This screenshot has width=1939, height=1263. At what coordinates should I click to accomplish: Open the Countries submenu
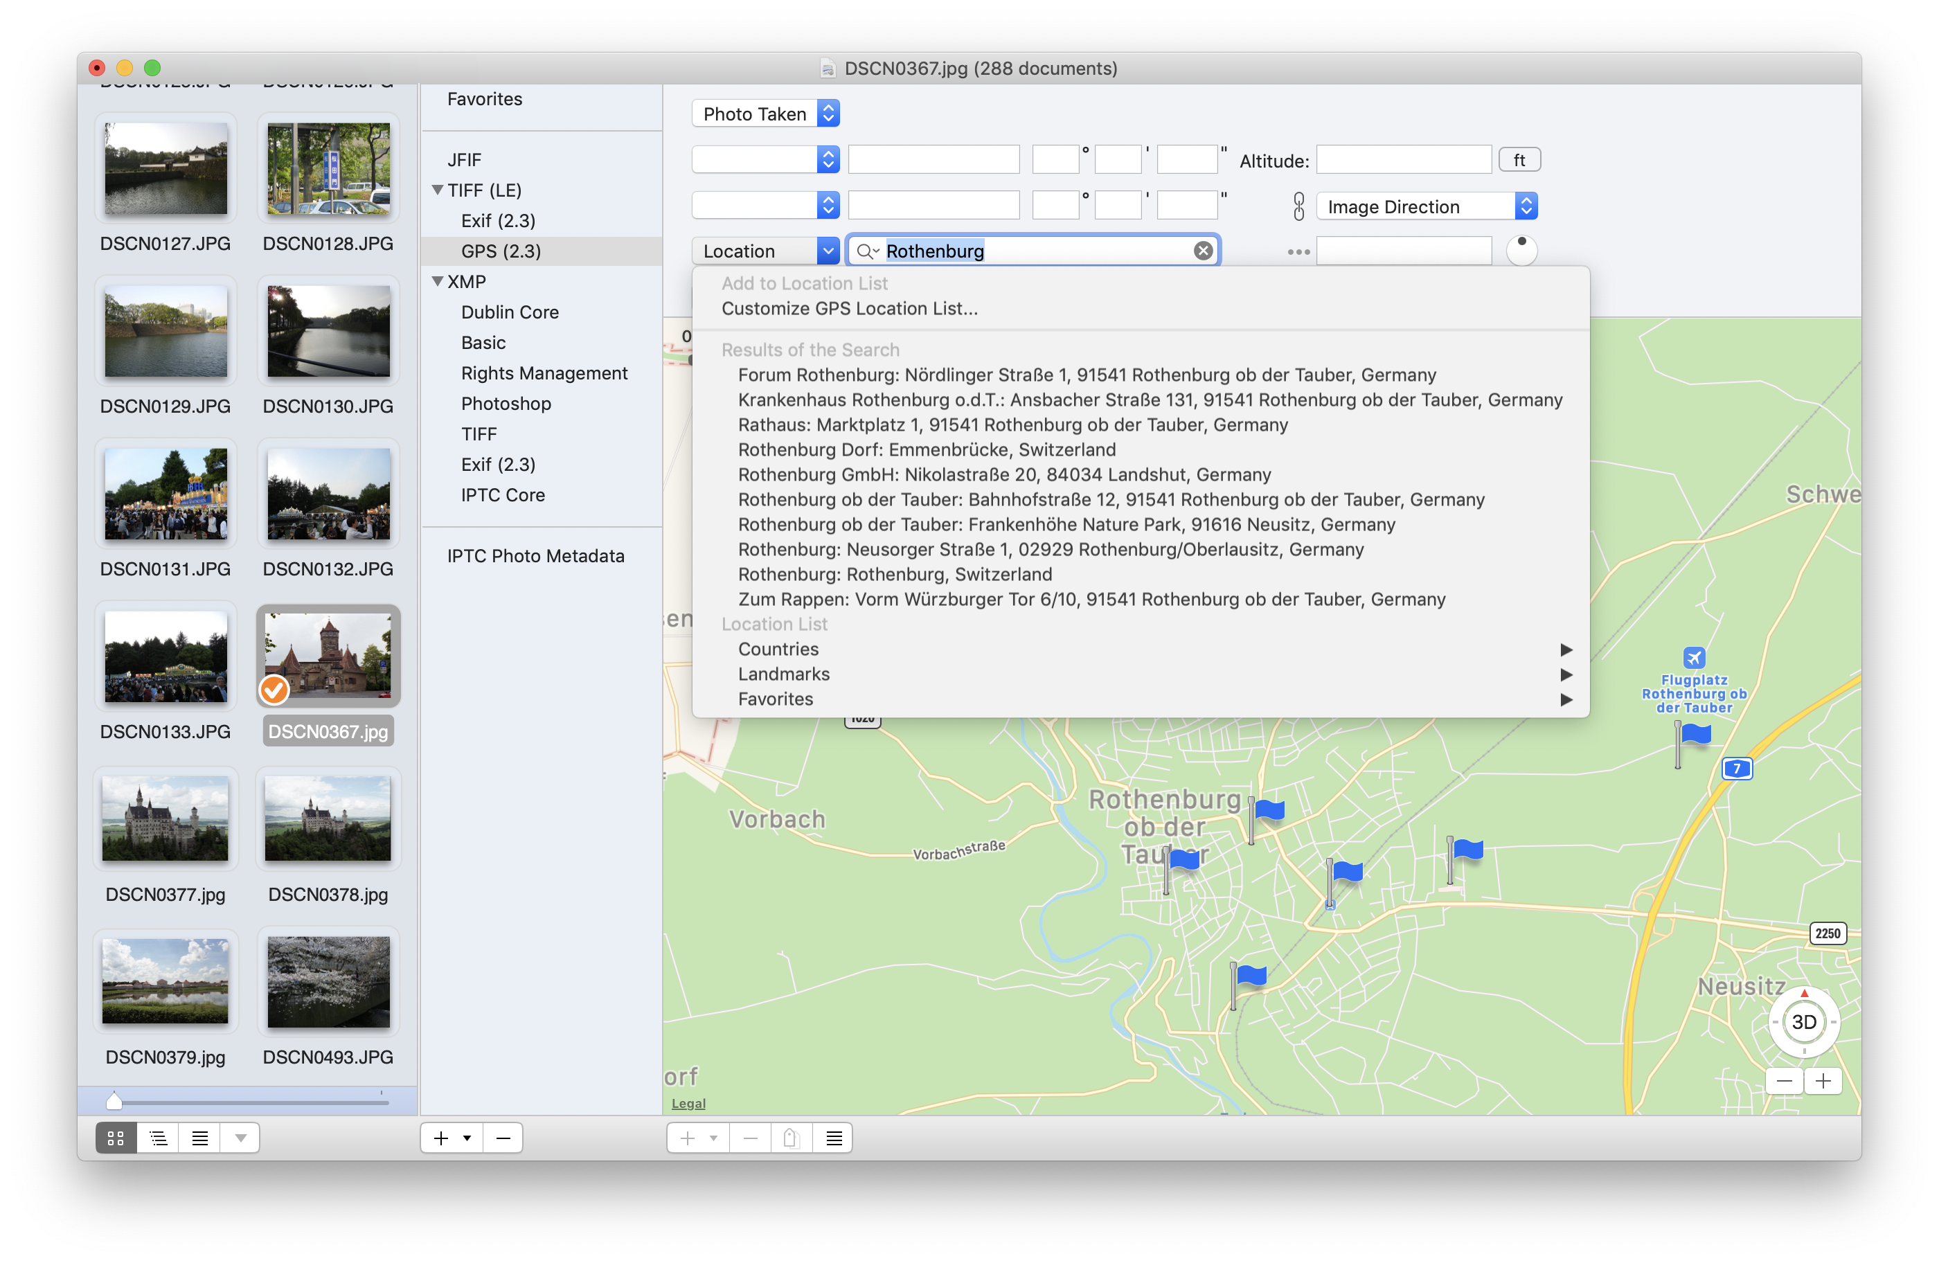(1141, 650)
